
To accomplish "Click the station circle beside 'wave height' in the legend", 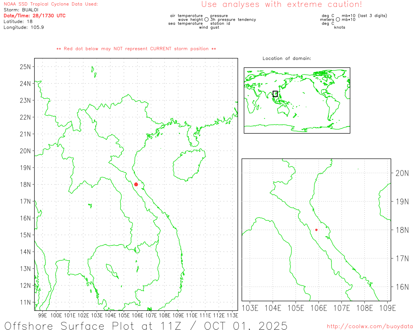I will pos(206,20).
